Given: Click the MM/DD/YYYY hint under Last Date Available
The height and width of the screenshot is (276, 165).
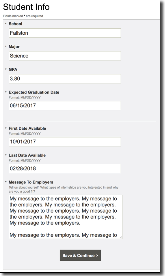Looking at the screenshot, I should click(x=25, y=161).
